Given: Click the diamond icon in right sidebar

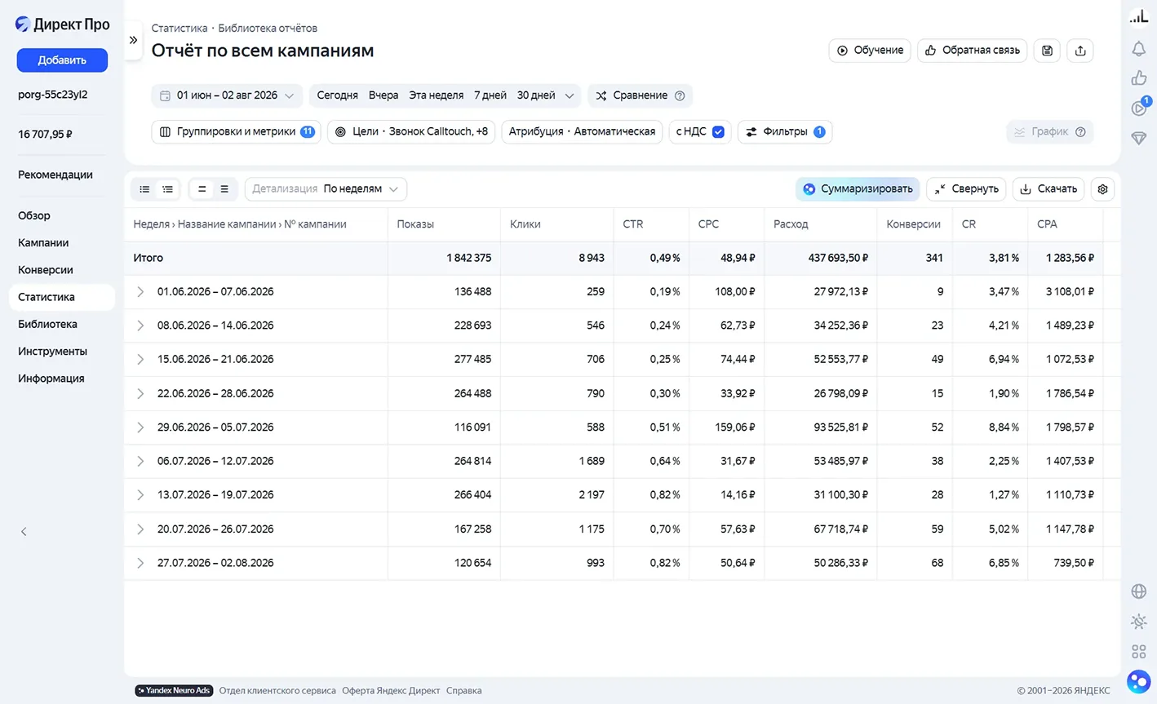Looking at the screenshot, I should pyautogui.click(x=1139, y=138).
